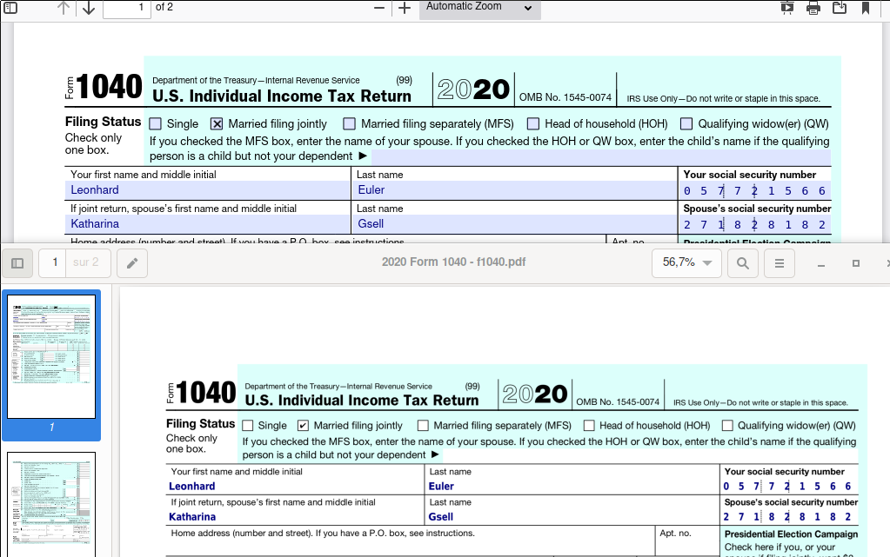Open search with the magnifier icon
The width and height of the screenshot is (890, 557).
pyautogui.click(x=742, y=262)
